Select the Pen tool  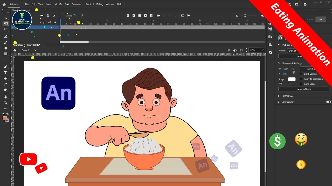click(6, 67)
